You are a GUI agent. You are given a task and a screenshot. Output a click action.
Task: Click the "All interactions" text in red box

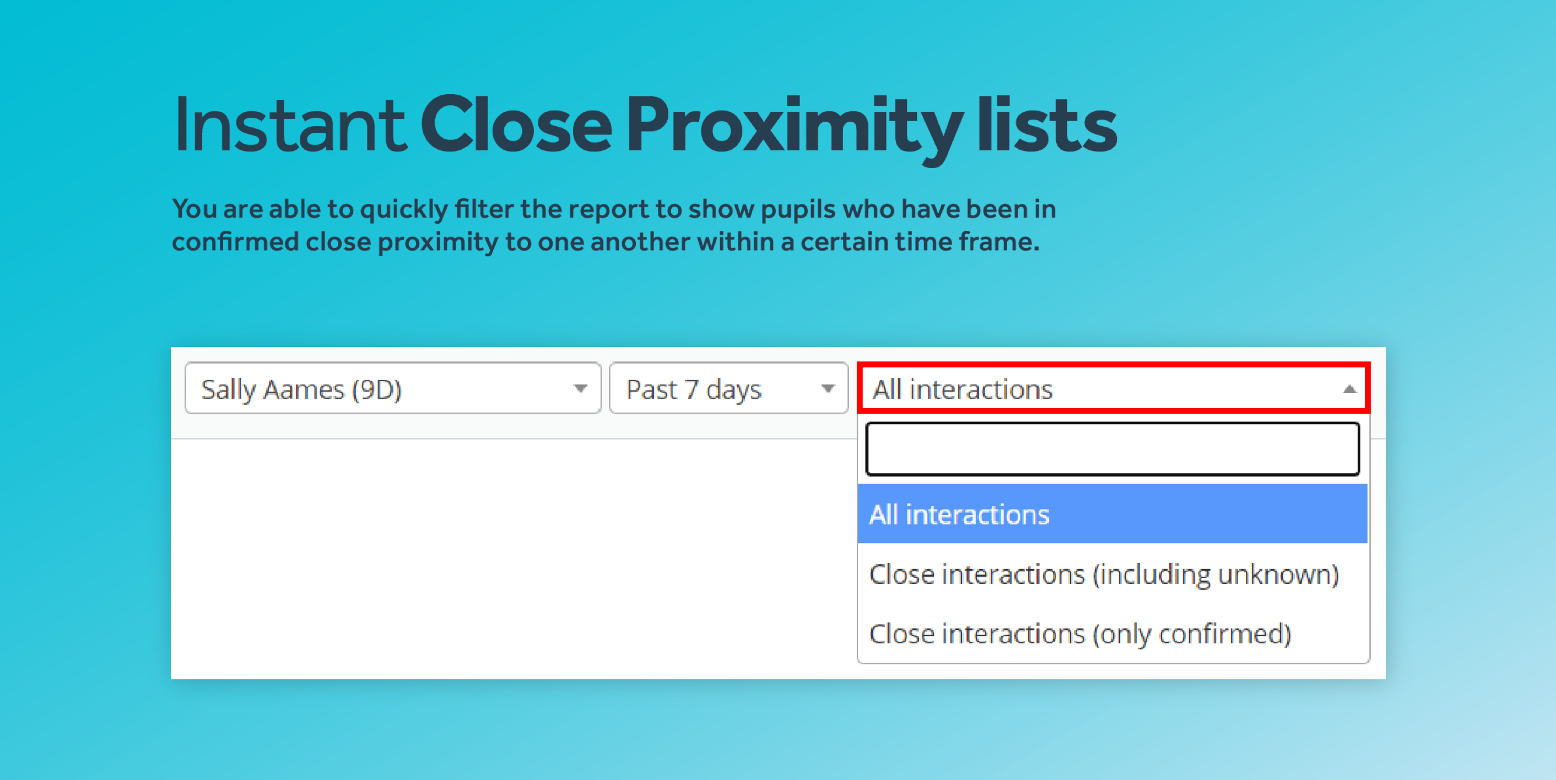point(962,389)
